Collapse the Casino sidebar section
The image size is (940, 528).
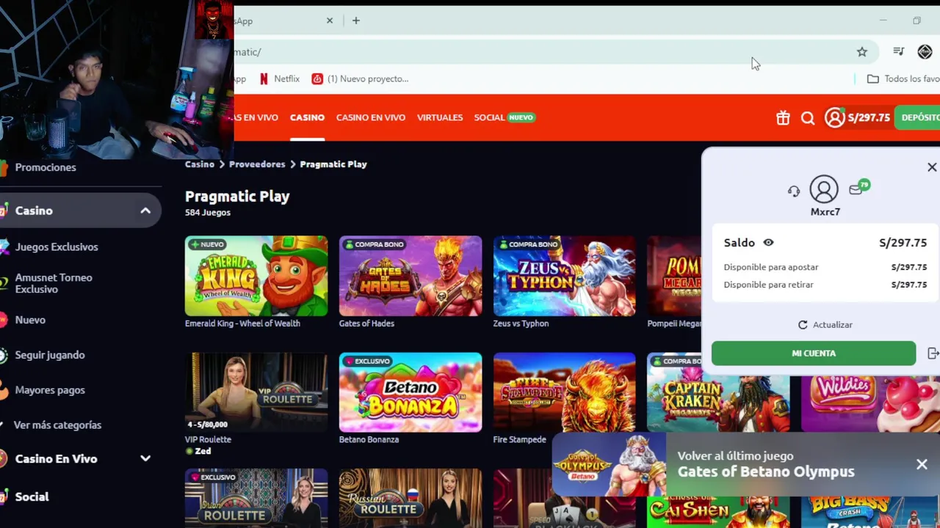click(x=145, y=210)
